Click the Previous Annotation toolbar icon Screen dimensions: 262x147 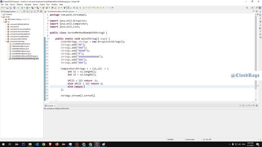click(x=89, y=8)
